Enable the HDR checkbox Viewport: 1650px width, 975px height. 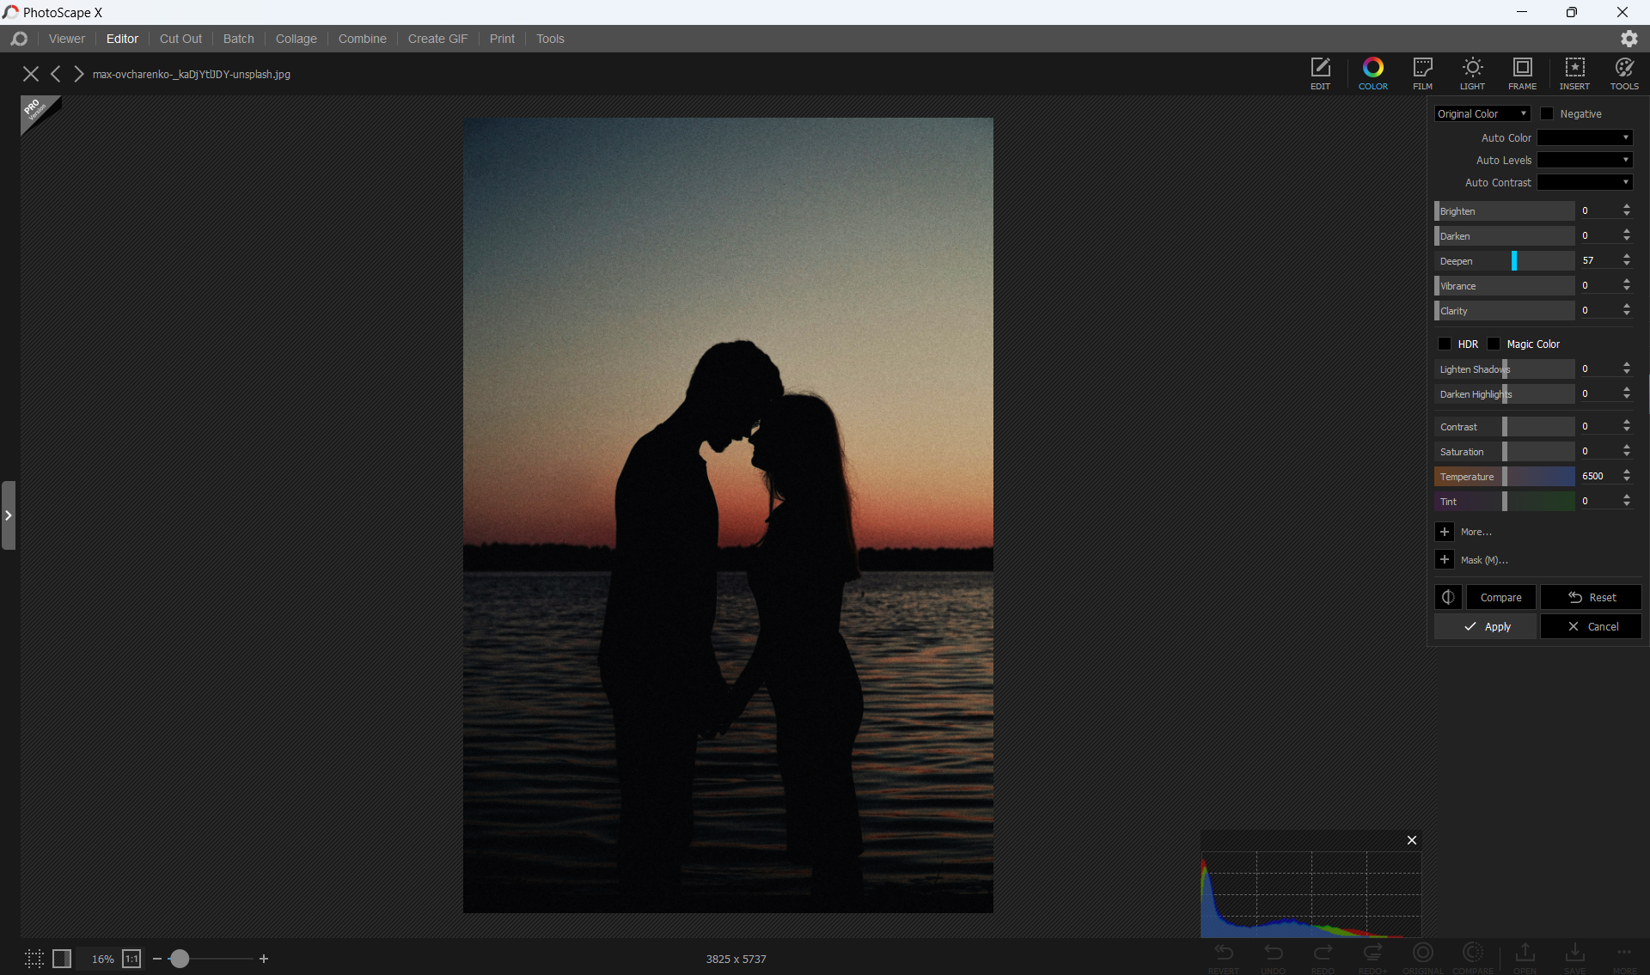tap(1446, 344)
